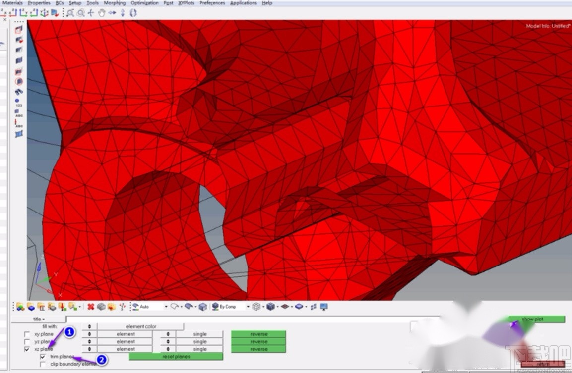
Task: Click the reset planes button
Action: tap(176, 357)
